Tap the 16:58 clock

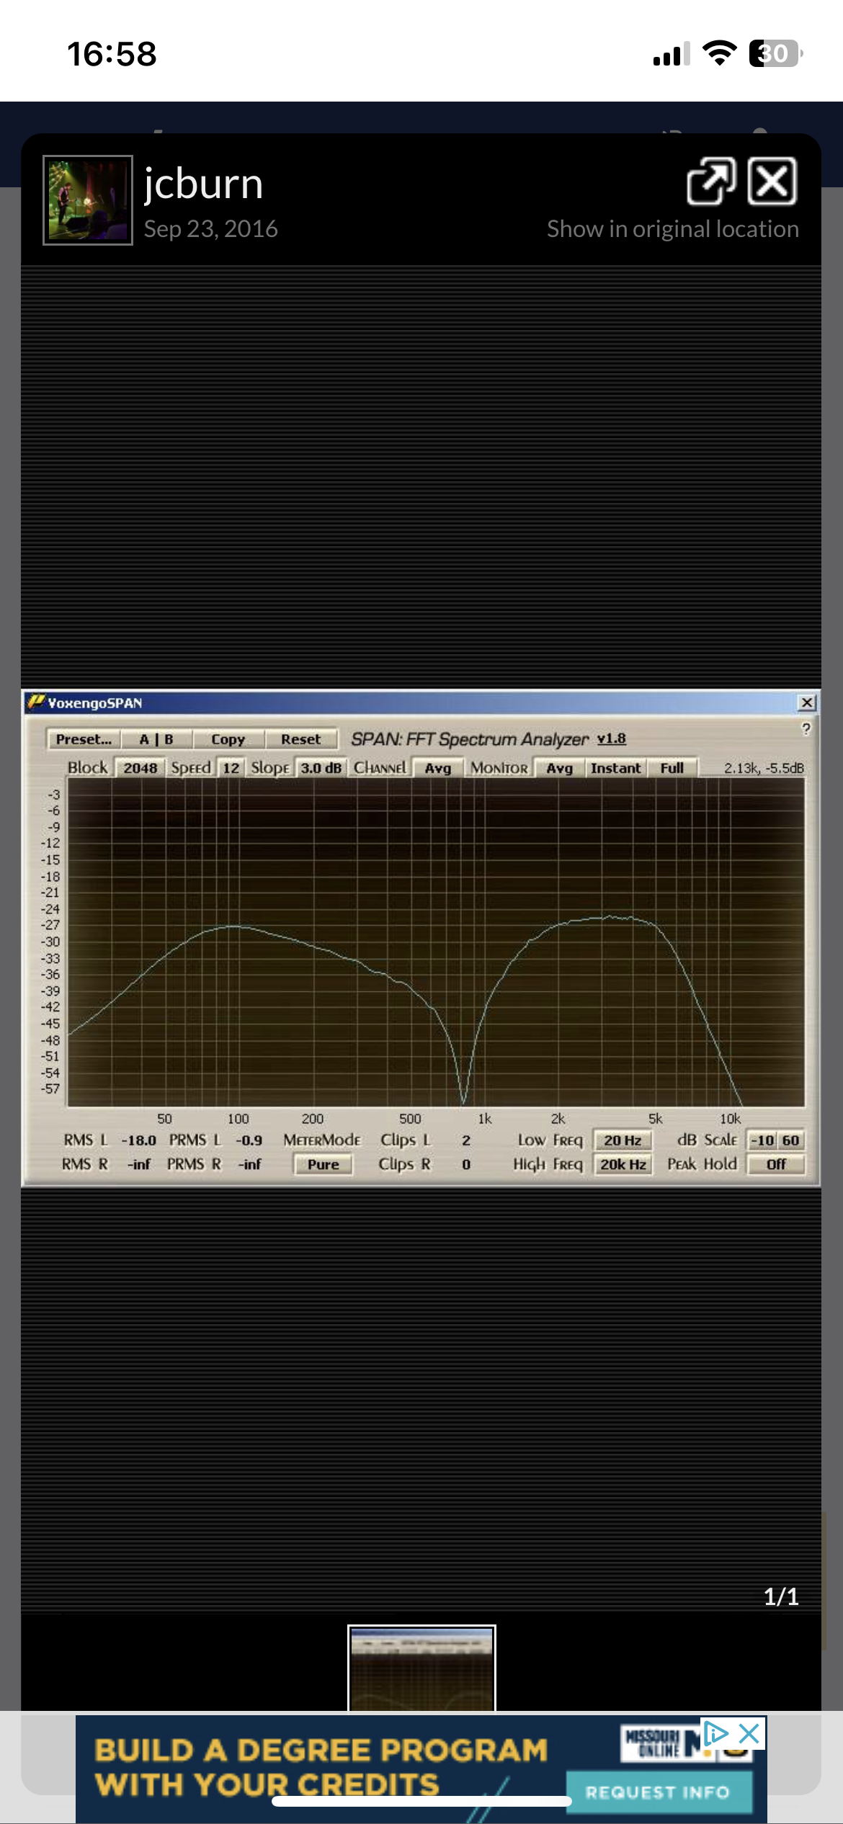tap(112, 54)
